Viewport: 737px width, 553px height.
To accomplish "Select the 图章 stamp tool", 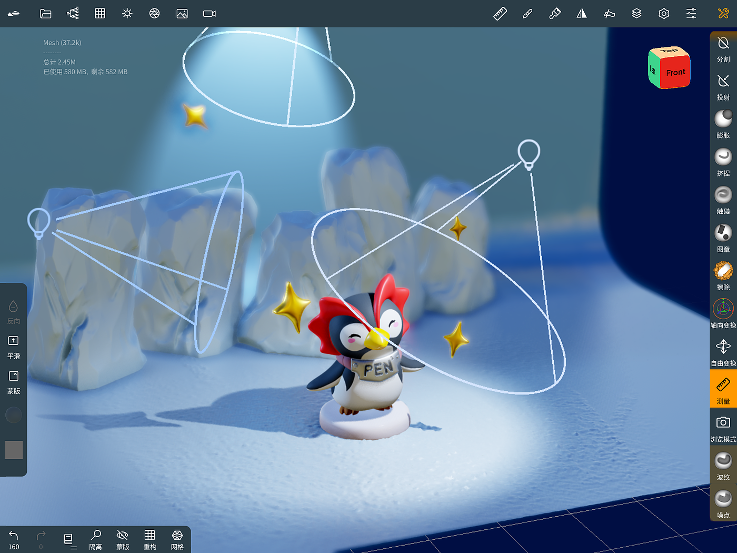I will click(x=723, y=239).
